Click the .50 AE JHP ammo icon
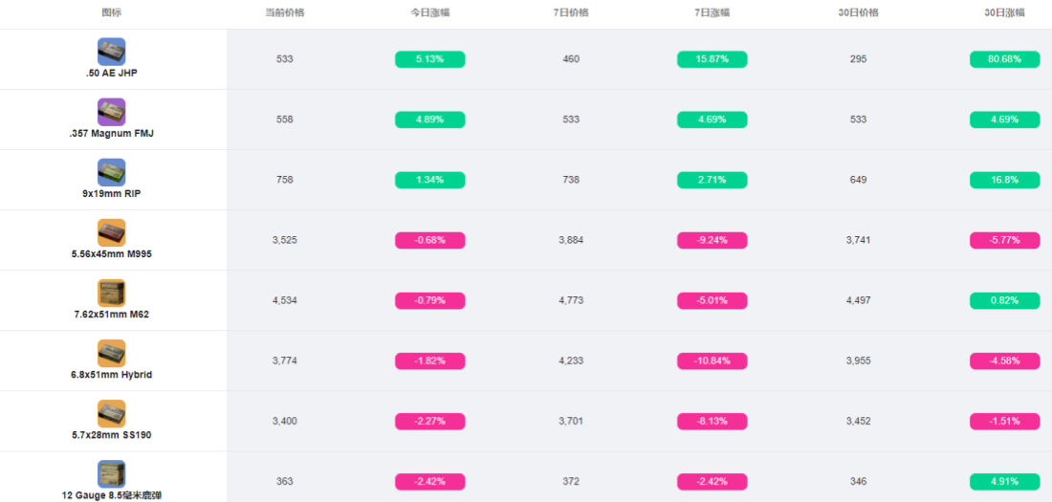This screenshot has width=1052, height=502. coord(111,52)
